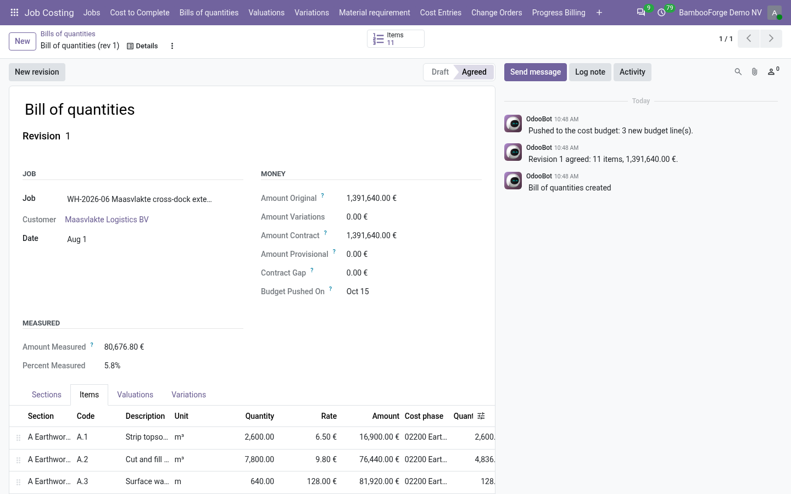This screenshot has width=791, height=494.
Task: Open the Details view toggle
Action: pyautogui.click(x=142, y=46)
